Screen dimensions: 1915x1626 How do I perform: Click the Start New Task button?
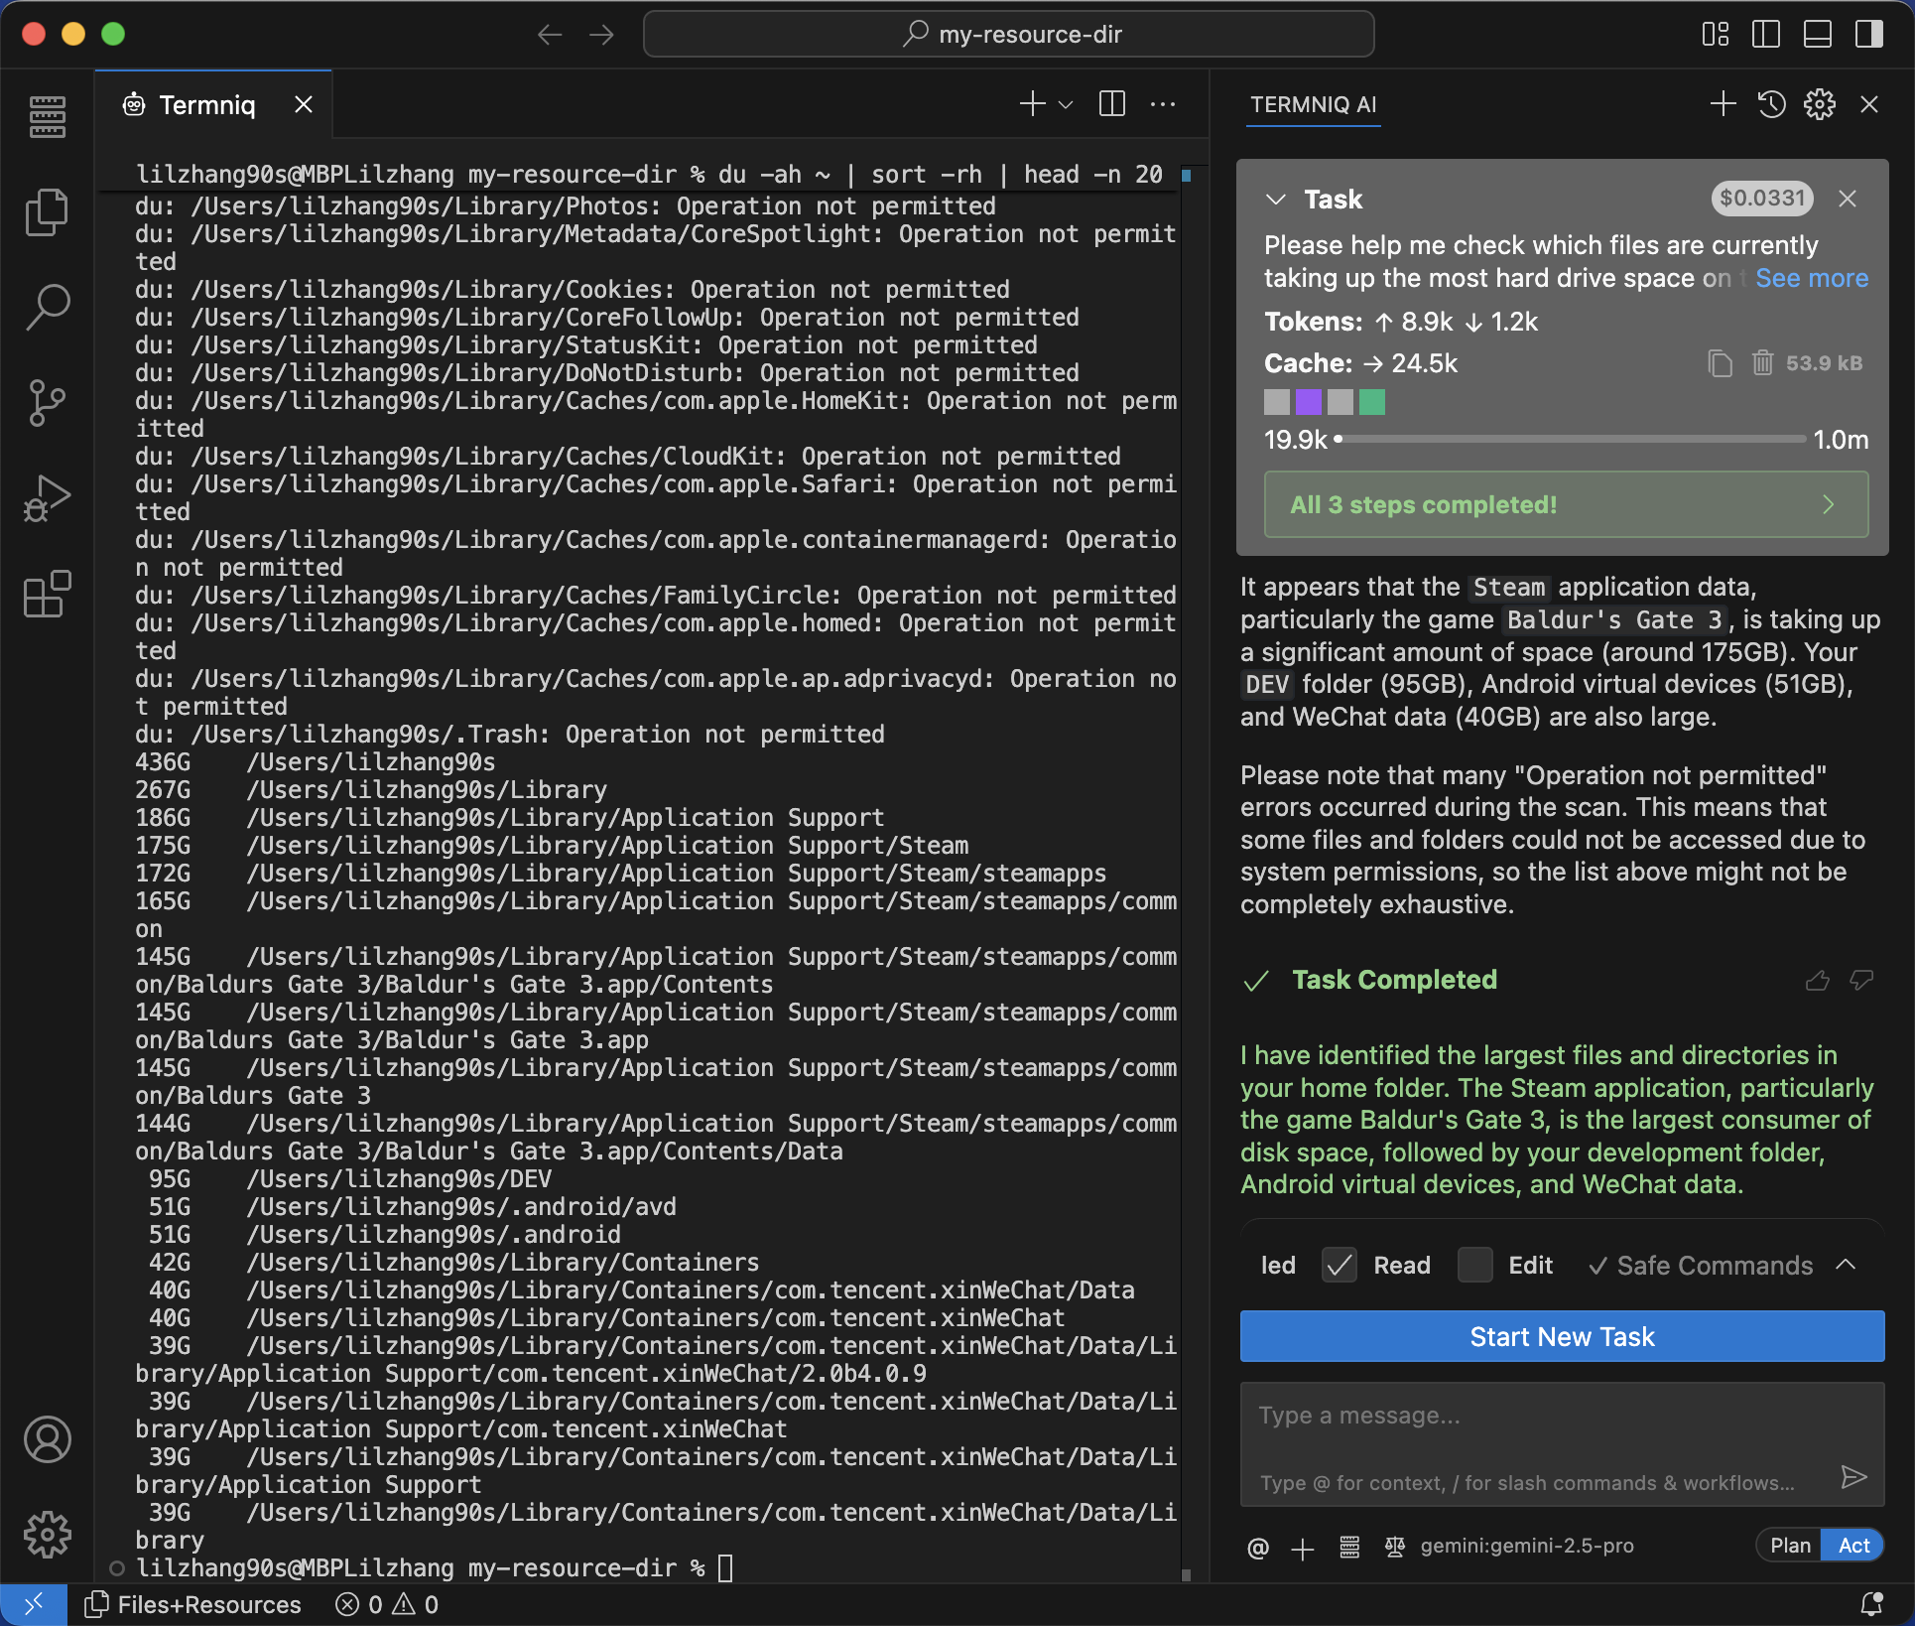[x=1562, y=1336]
